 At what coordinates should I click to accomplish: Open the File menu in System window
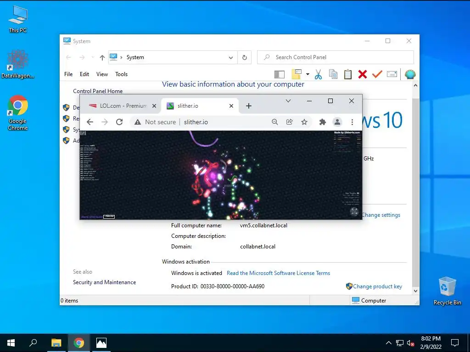pyautogui.click(x=68, y=74)
